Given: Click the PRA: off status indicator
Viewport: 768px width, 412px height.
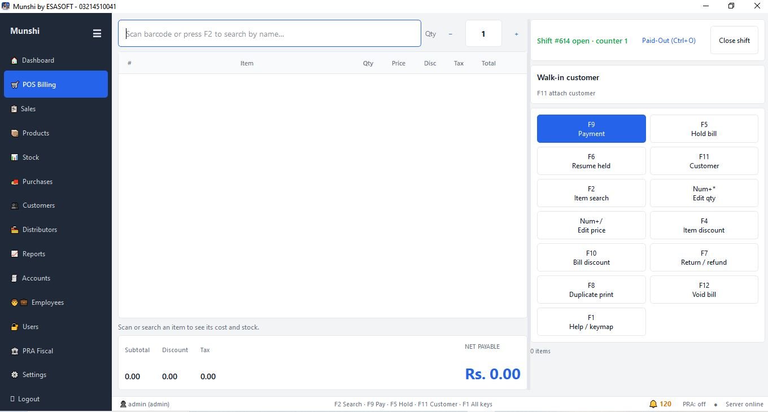Looking at the screenshot, I should click(694, 404).
